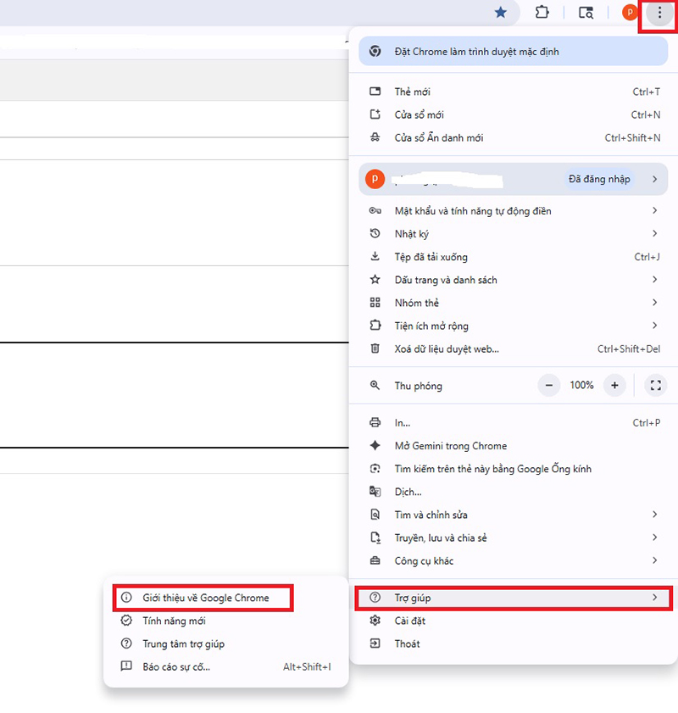This screenshot has height=713, width=678.
Task: Select the In... print option
Action: click(x=514, y=422)
